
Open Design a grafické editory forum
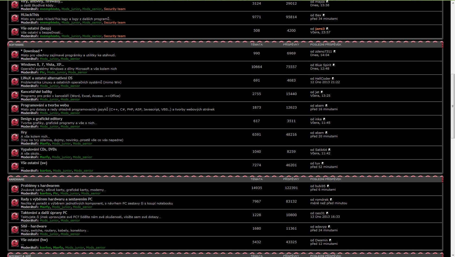tap(41, 119)
